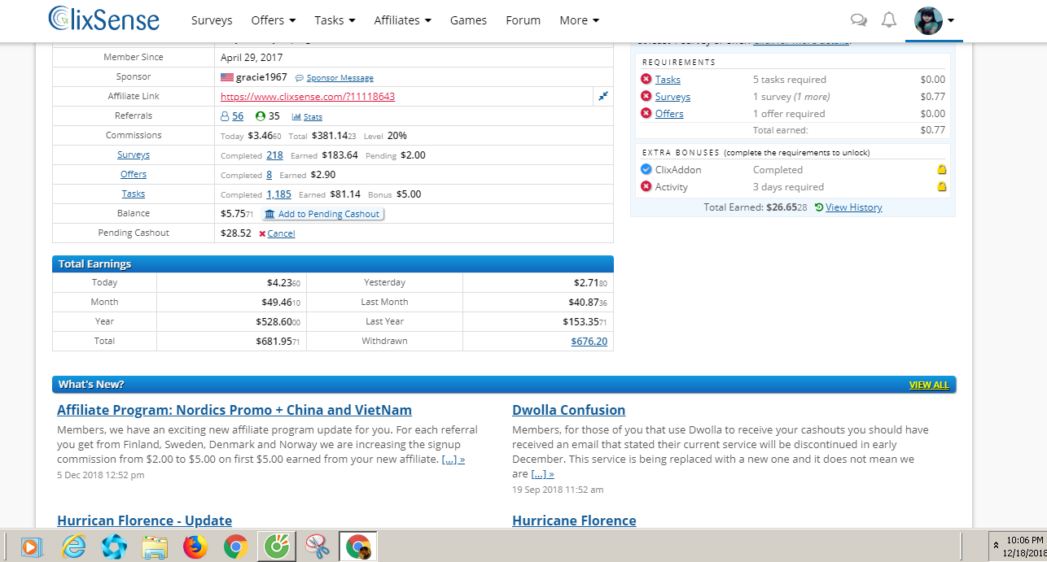Open the Offers row link in account table
This screenshot has height=562, width=1047.
pyautogui.click(x=134, y=174)
